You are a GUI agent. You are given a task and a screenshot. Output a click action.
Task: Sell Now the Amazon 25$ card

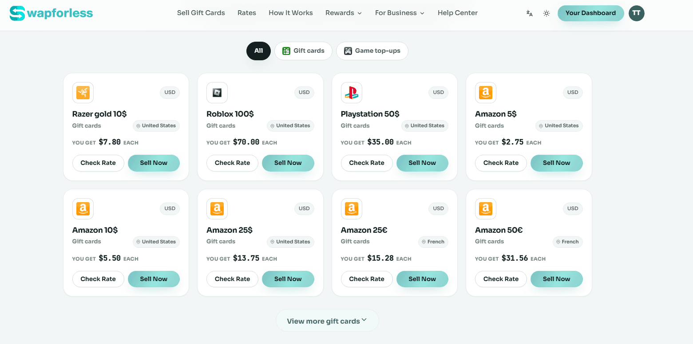(288, 279)
